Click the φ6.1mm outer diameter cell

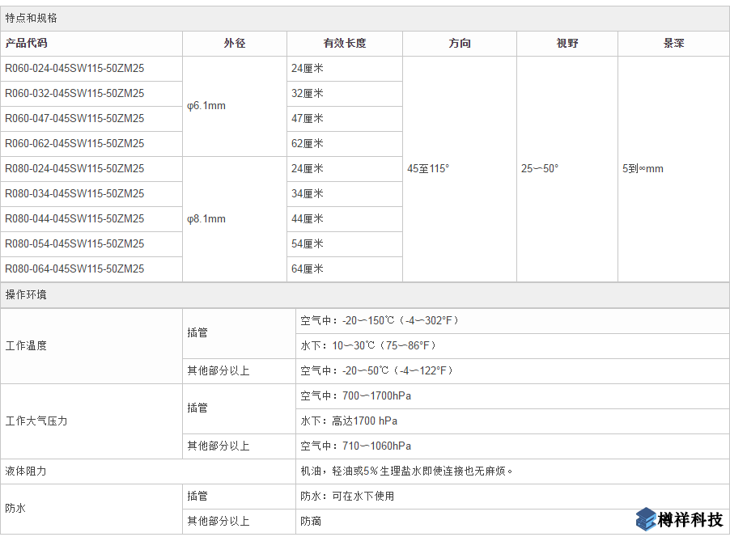tap(206, 107)
